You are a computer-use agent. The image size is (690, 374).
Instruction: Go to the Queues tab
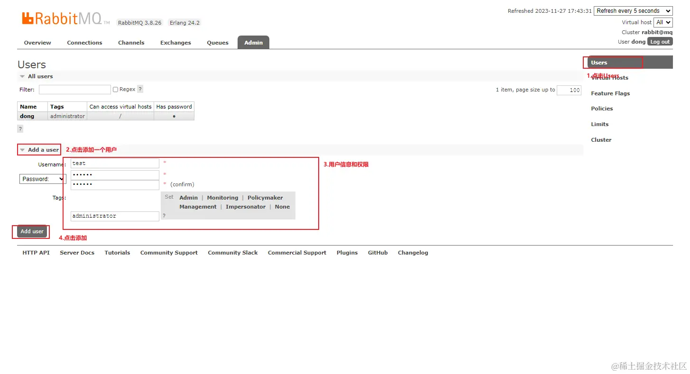pos(218,43)
